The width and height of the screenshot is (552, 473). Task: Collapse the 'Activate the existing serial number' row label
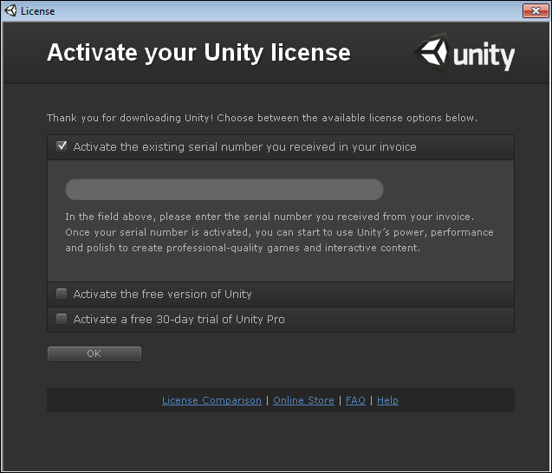244,146
